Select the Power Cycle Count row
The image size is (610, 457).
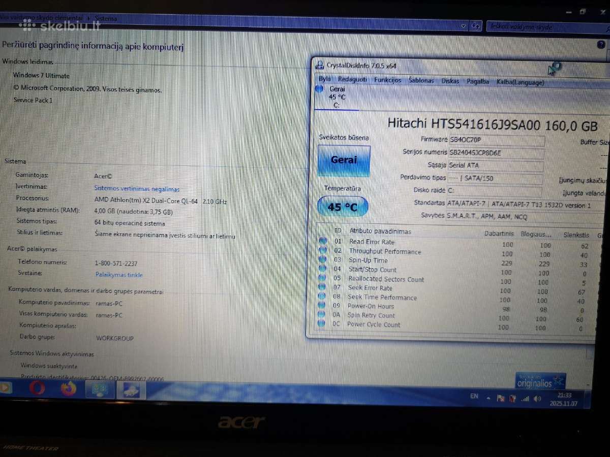454,325
